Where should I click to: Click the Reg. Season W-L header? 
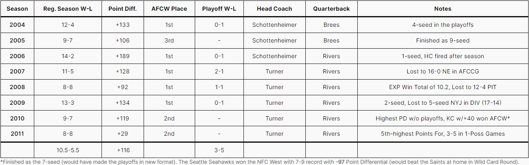pos(68,9)
